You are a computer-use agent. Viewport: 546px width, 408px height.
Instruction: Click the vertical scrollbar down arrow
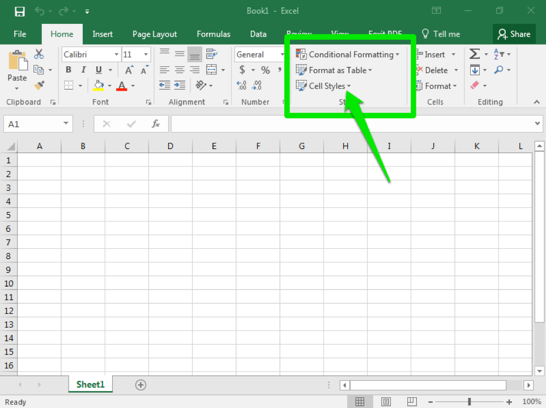tap(539, 371)
